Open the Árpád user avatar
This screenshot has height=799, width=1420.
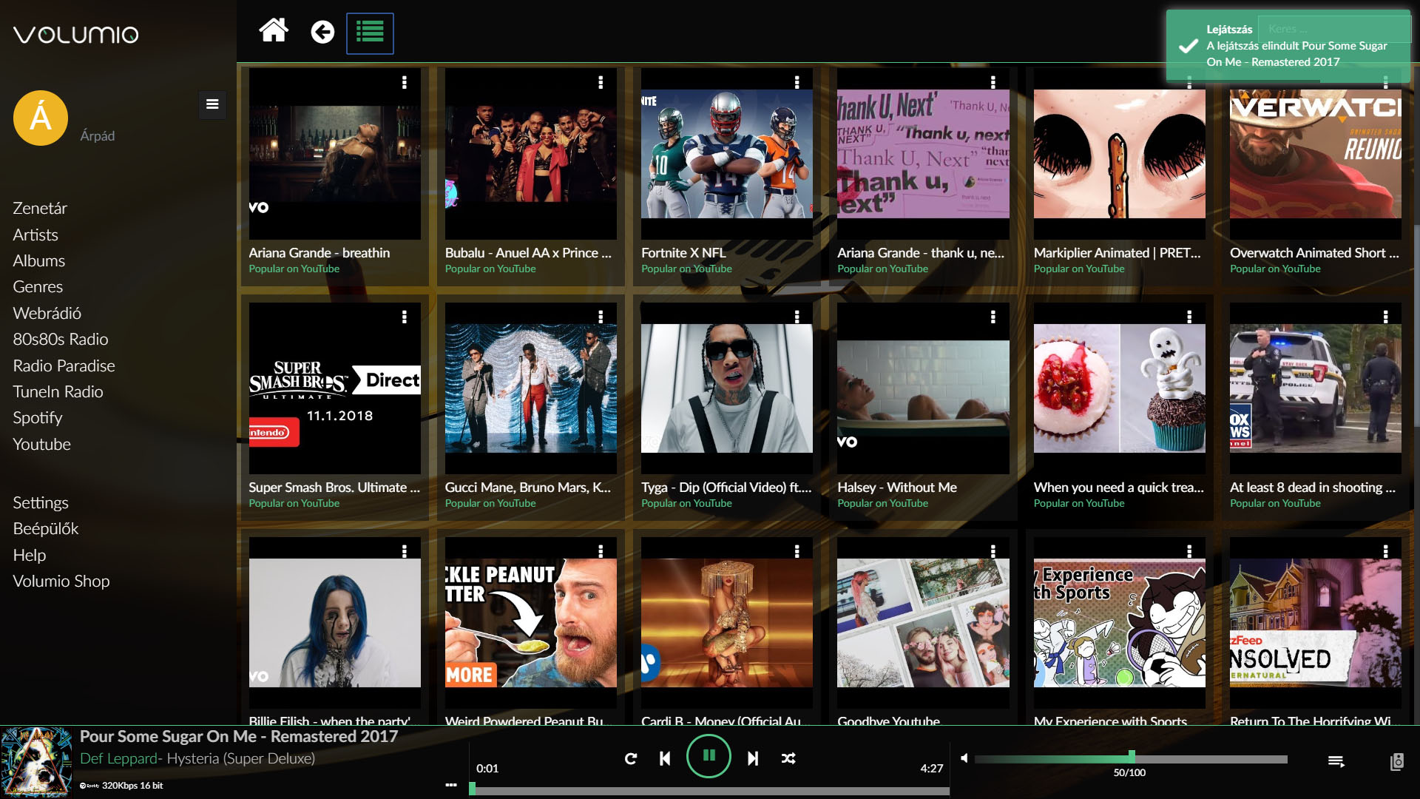(41, 118)
